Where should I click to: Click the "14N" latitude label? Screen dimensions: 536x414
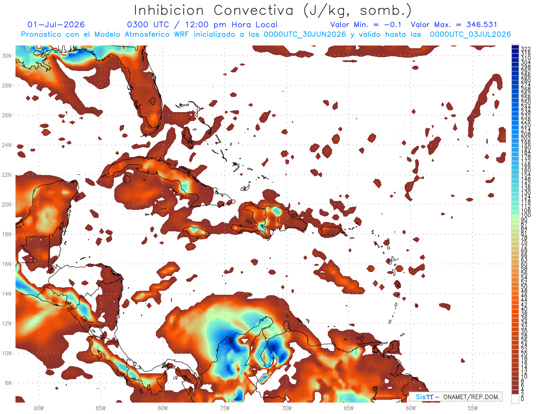[7, 294]
